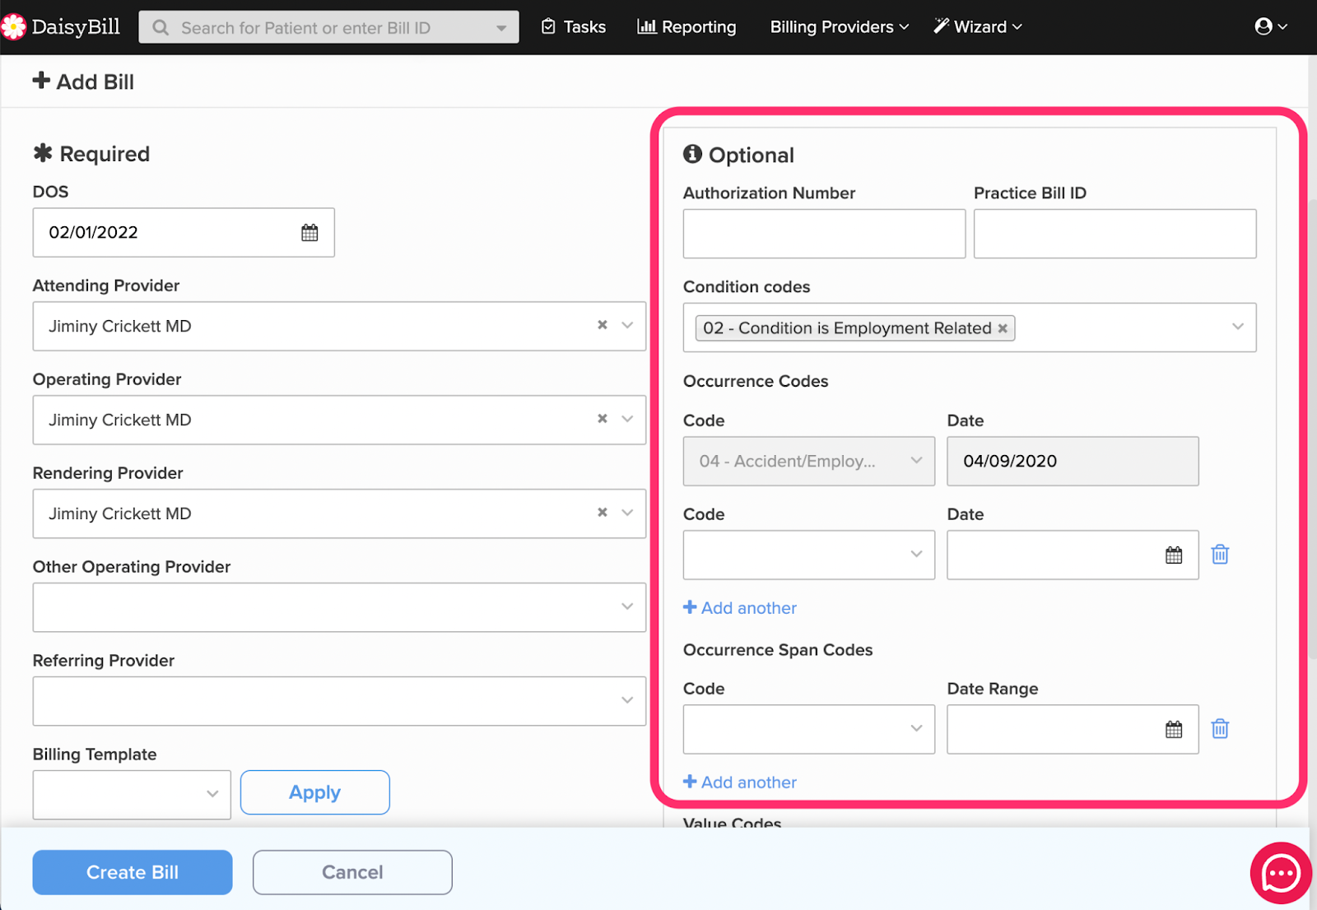Open the 04 - Accident/Employ... code dropdown

[809, 461]
